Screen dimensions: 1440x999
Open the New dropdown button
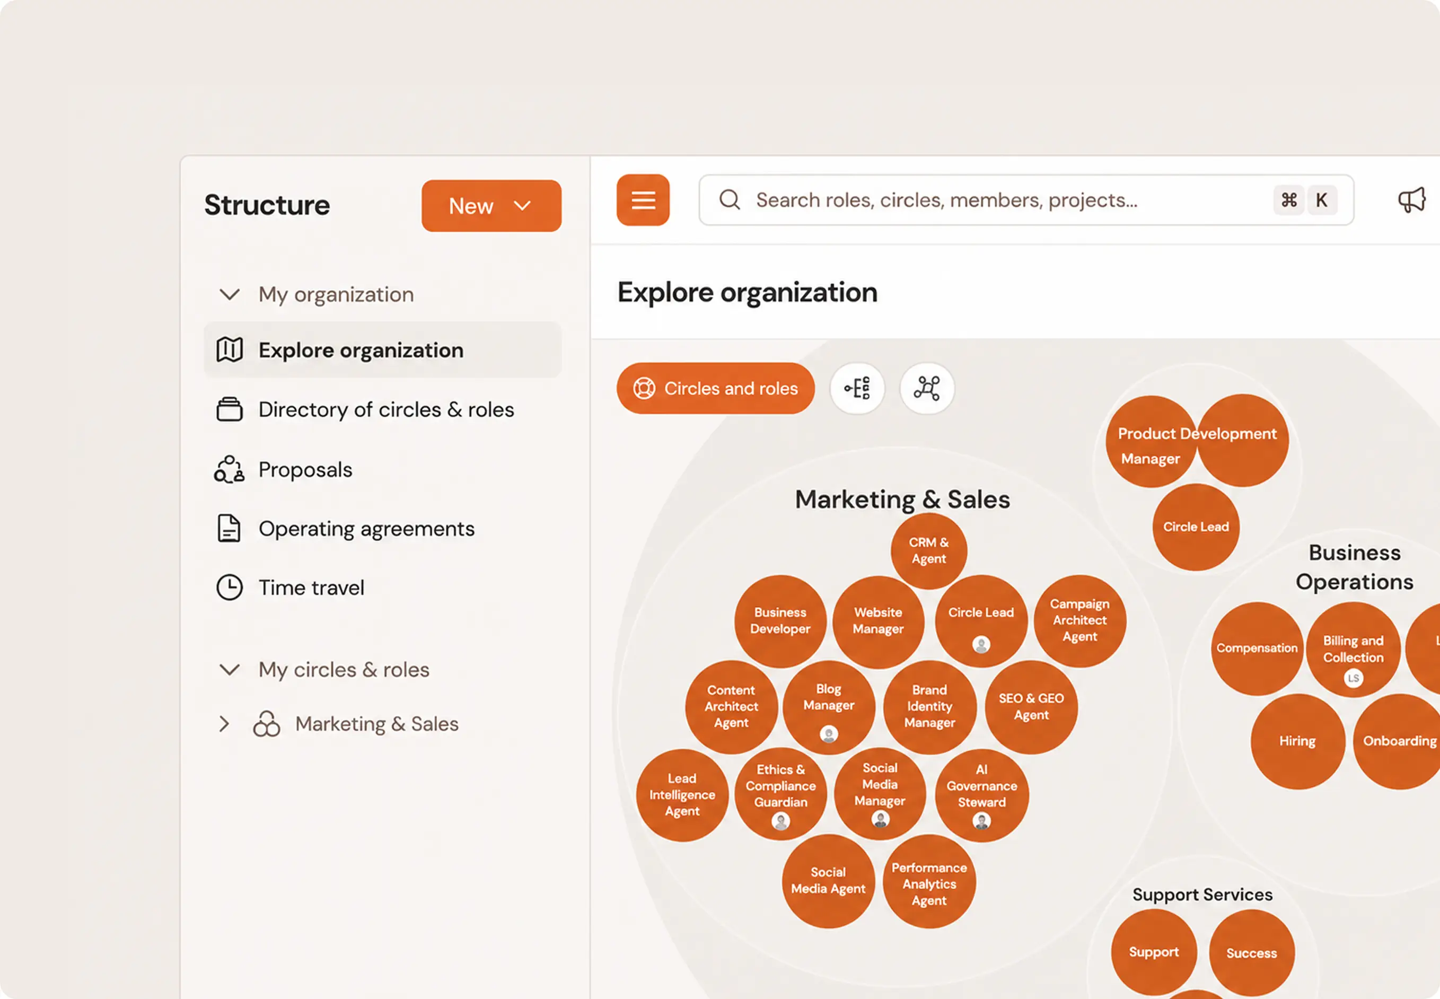pyautogui.click(x=491, y=206)
